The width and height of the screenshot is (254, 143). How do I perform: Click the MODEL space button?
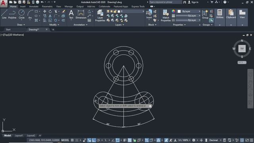[65, 140]
